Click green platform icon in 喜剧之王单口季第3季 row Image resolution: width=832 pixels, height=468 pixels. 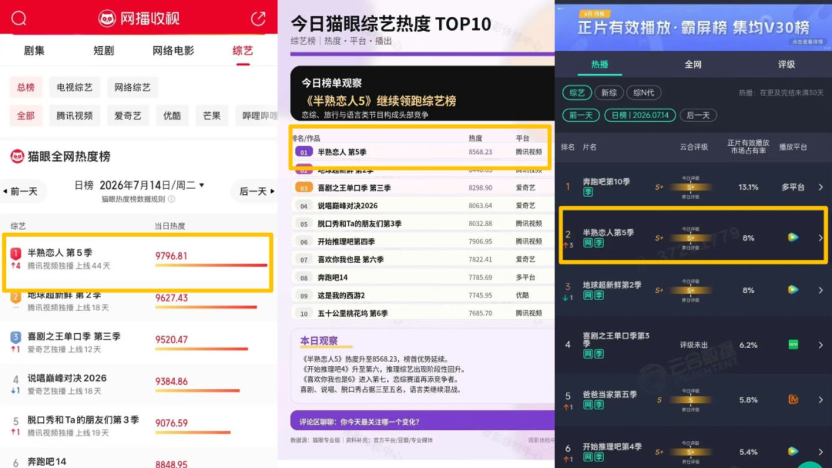click(793, 345)
